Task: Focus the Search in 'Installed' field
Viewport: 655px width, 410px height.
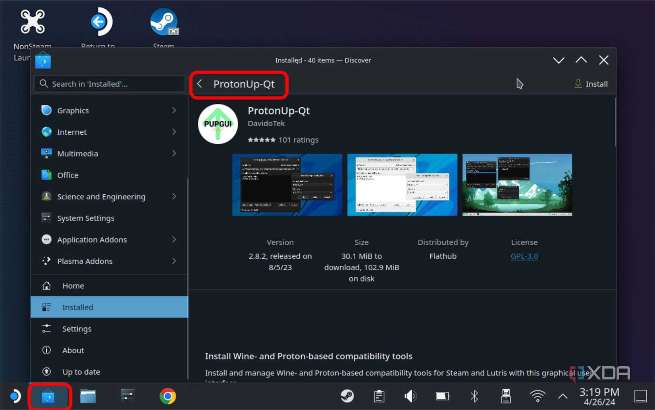Action: (110, 84)
